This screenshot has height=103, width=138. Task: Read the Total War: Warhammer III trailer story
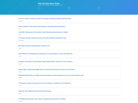pos(43,32)
